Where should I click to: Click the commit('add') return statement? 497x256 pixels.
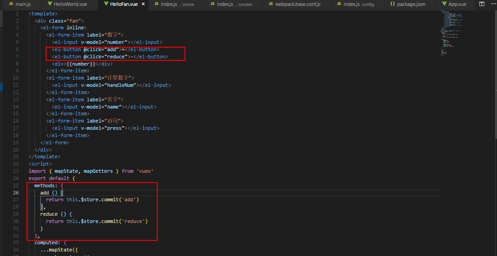coord(93,200)
